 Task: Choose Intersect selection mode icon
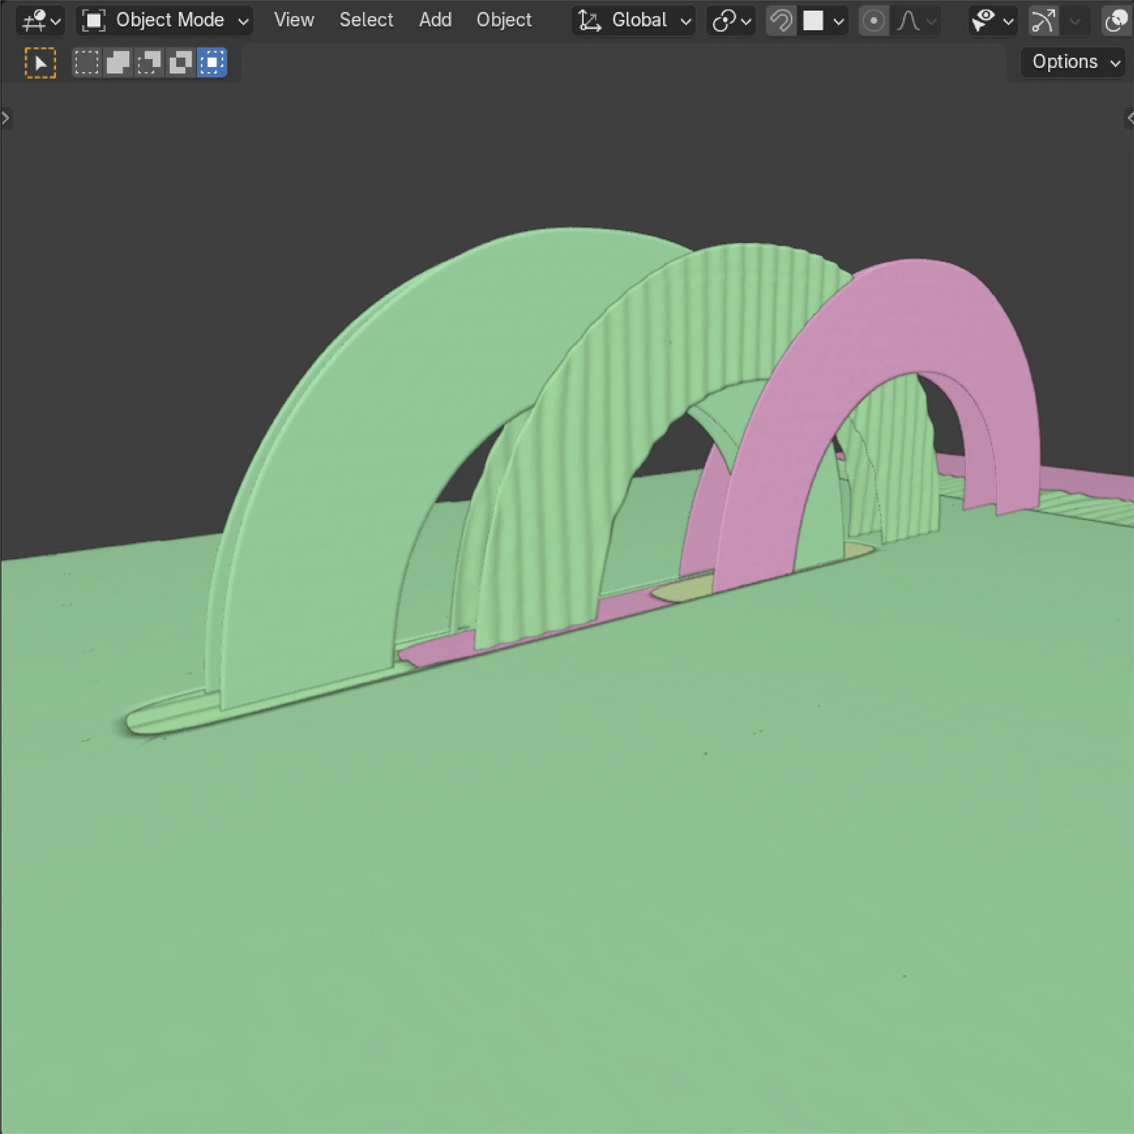point(212,63)
